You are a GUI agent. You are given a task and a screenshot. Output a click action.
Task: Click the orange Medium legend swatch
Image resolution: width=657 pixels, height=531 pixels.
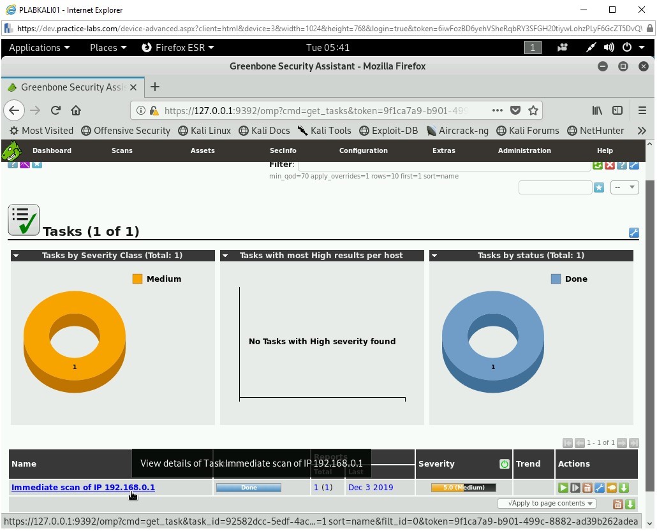coord(137,279)
